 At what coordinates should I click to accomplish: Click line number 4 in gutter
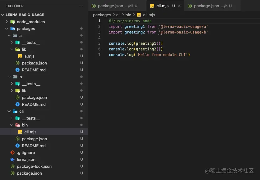click(99, 38)
